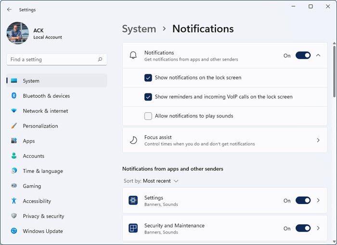Collapse the Notifications section chevron
337x245 pixels.
click(318, 55)
